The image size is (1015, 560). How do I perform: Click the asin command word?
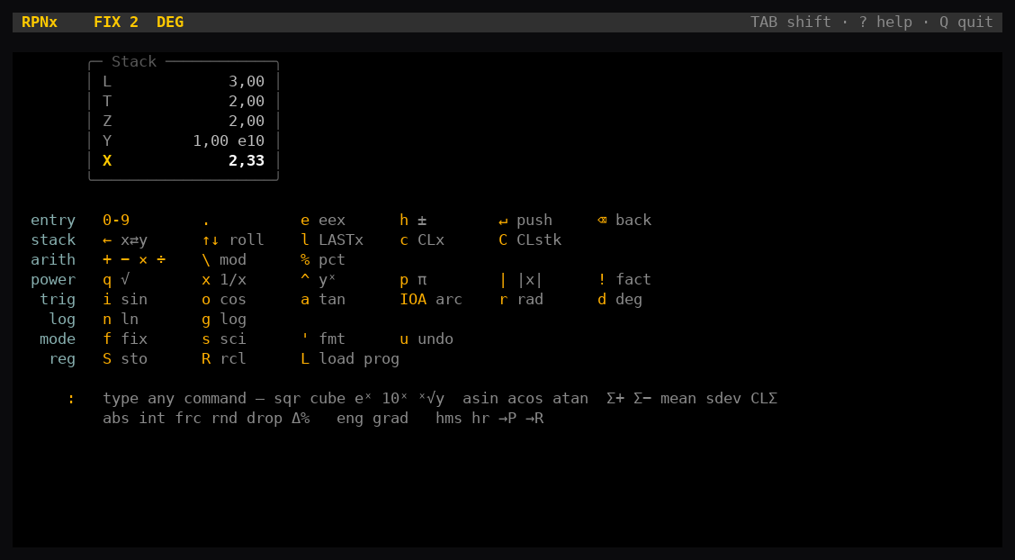481,399
